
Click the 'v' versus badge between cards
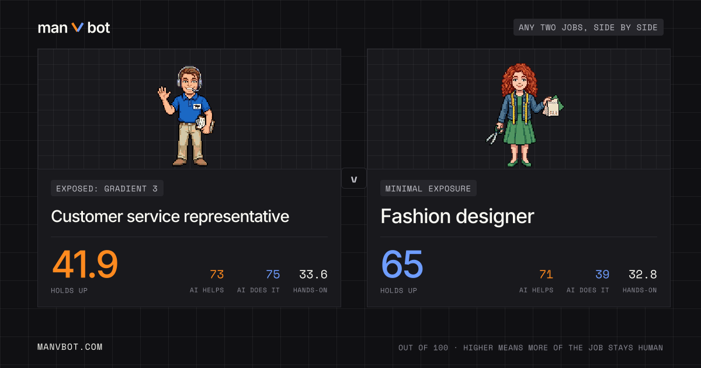point(354,179)
